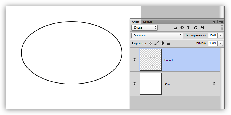Click the lock all padlock icon
This screenshot has width=231, height=115.
169,43
